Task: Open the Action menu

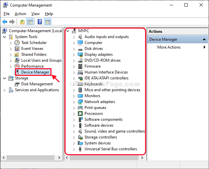Action: point(20,14)
